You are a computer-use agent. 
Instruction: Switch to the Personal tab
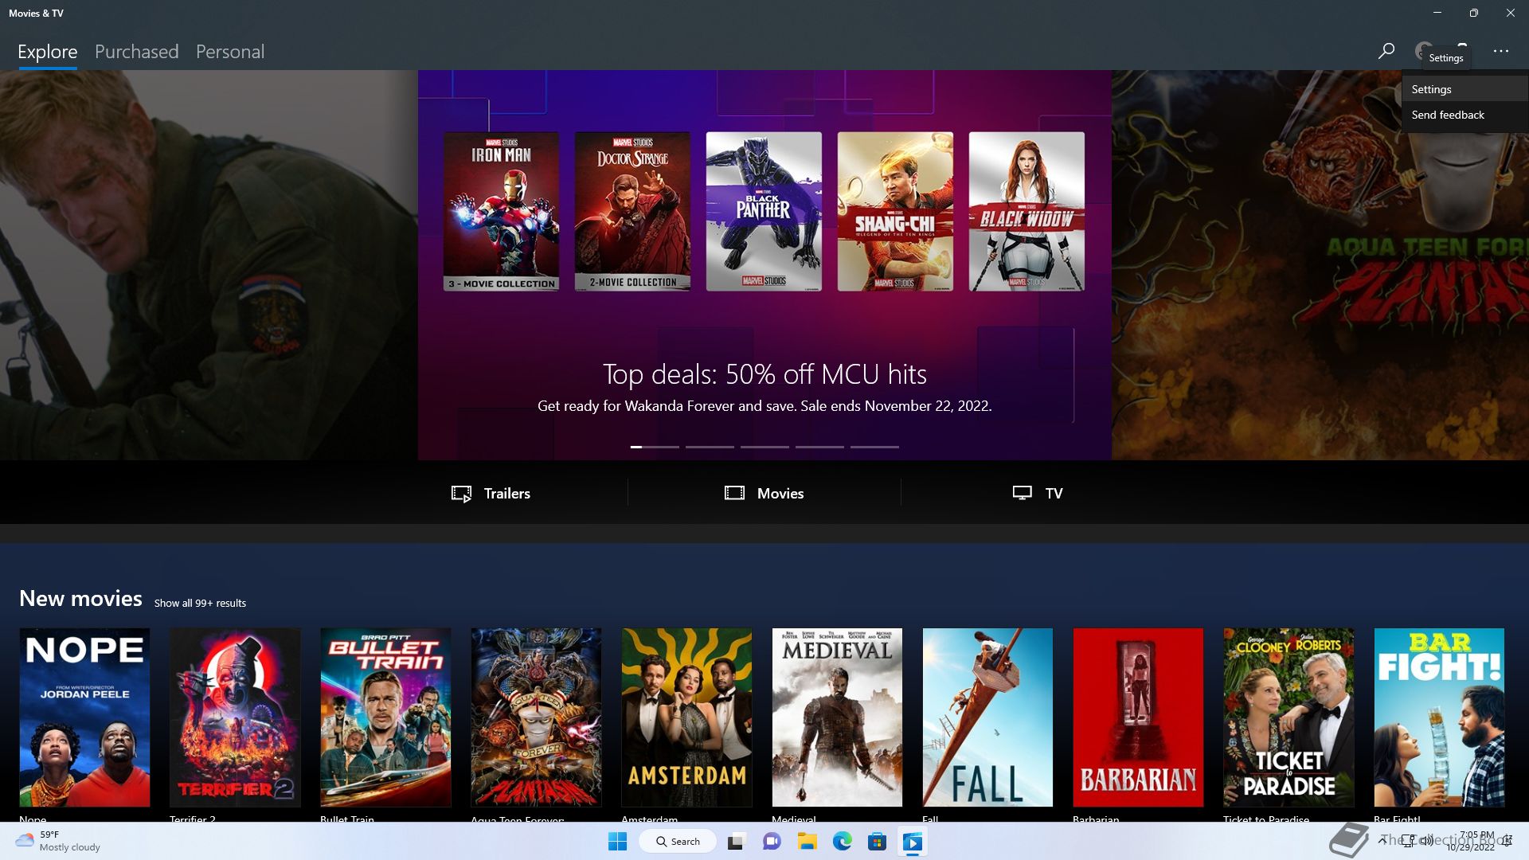[x=230, y=52]
